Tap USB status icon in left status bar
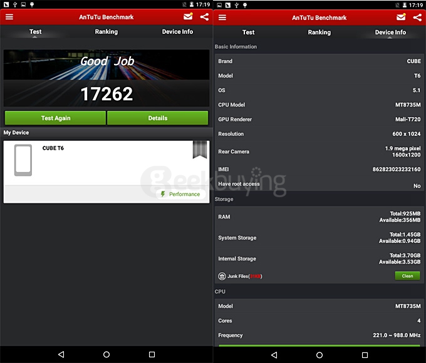Image resolution: width=426 pixels, height=363 pixels. 15,4
